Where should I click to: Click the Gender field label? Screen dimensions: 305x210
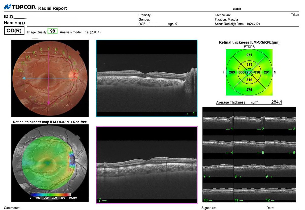[144, 20]
